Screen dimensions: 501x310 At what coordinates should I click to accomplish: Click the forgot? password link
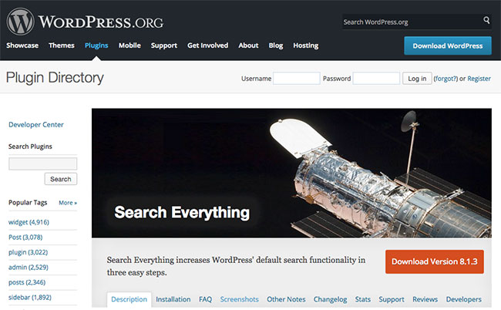[x=446, y=79]
